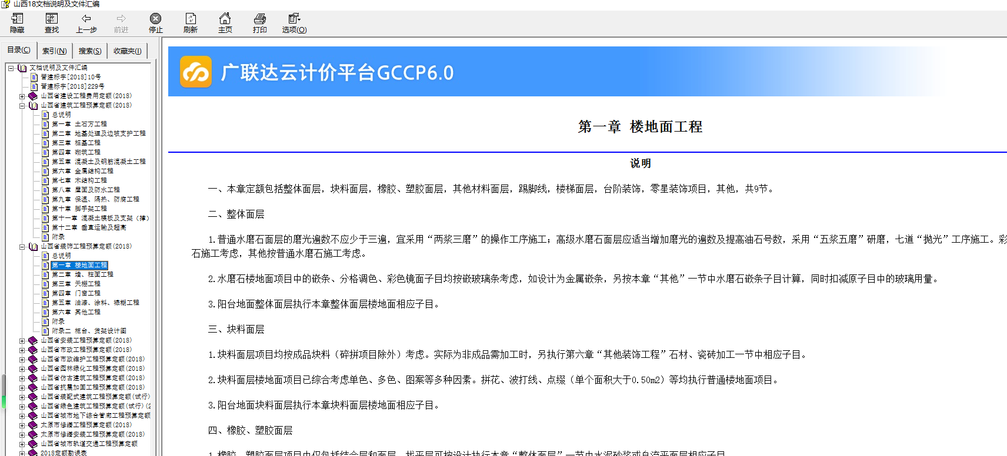The width and height of the screenshot is (1007, 456).
Task: Open 第九章 保温、隔热、防腐工程
Action: pos(95,199)
